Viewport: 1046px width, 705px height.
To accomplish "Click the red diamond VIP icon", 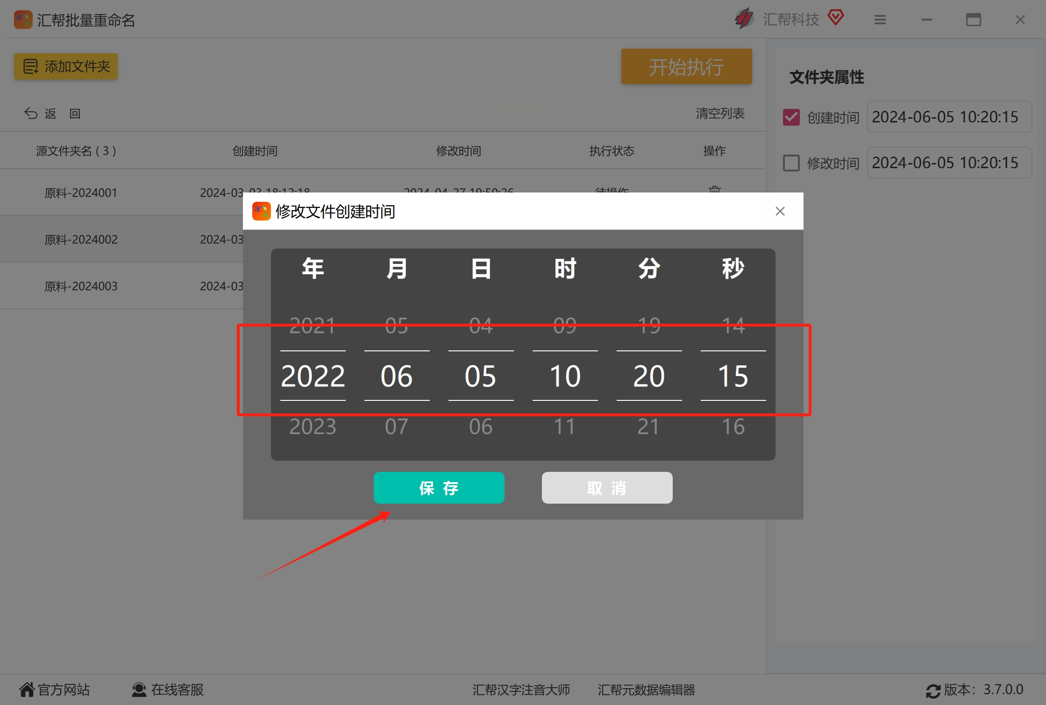I will 836,18.
